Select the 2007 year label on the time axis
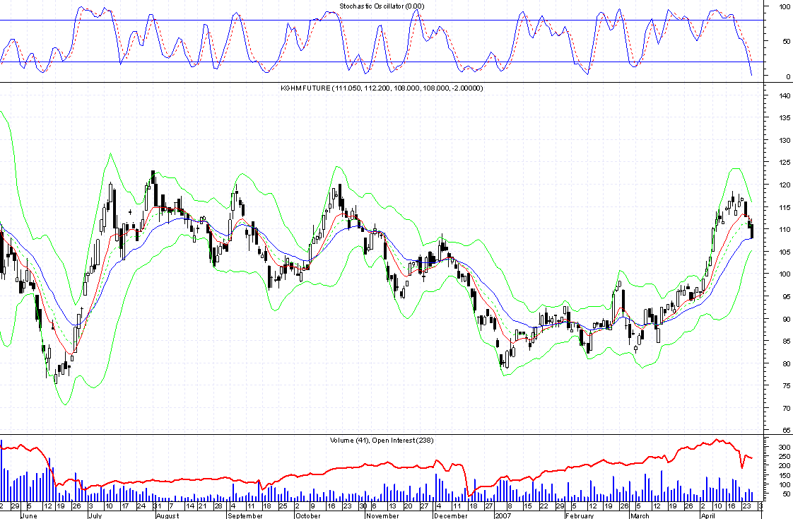Viewport: 793px width, 519px height. click(503, 515)
